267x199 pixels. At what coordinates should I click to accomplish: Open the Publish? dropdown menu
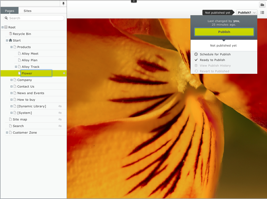[x=247, y=12]
